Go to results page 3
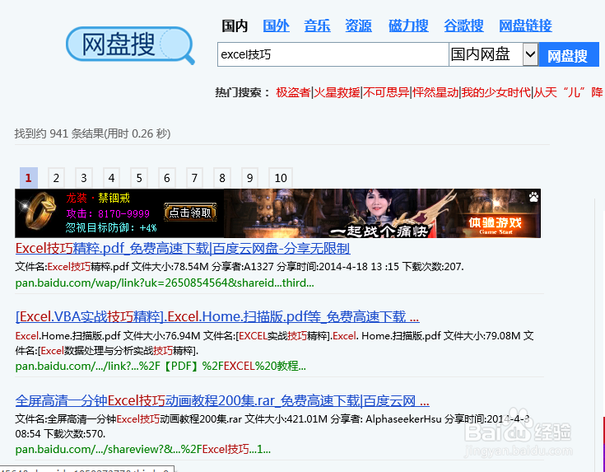 [x=84, y=178]
